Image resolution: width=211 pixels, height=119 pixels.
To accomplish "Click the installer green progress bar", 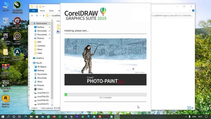I will [x=66, y=95].
